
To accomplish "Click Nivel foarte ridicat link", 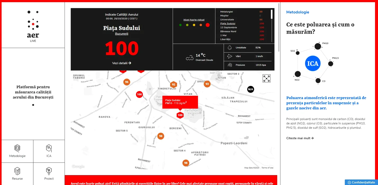I will pyautogui.click(x=194, y=20).
